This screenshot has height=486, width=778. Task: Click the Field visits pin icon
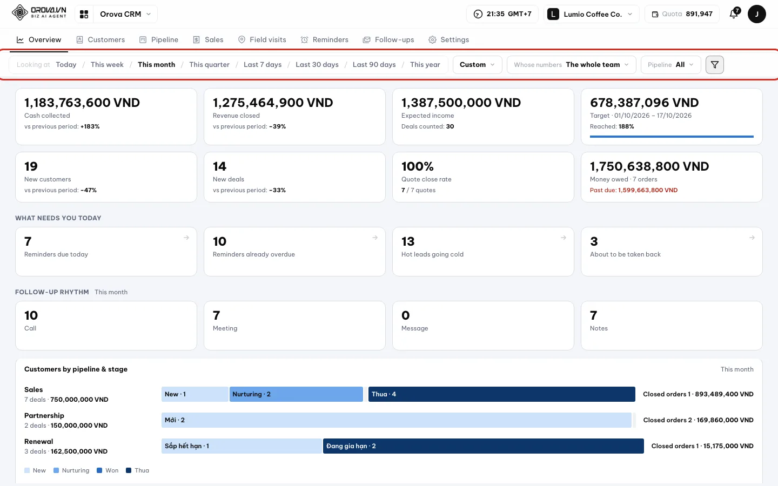point(242,40)
